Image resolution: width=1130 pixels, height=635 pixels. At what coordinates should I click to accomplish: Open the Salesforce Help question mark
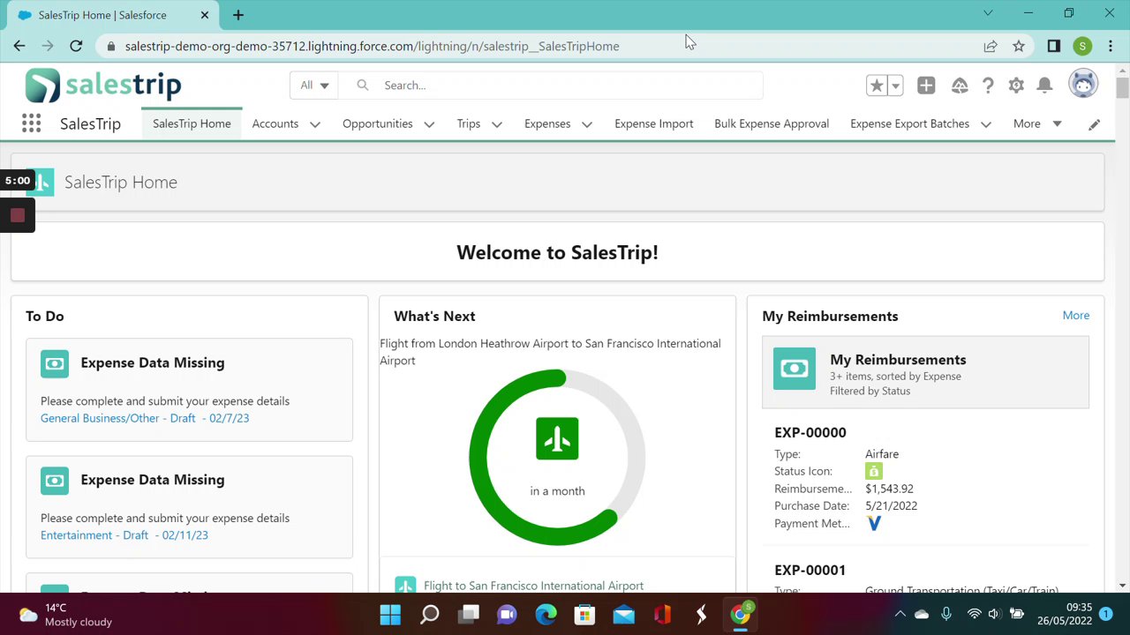click(x=988, y=86)
